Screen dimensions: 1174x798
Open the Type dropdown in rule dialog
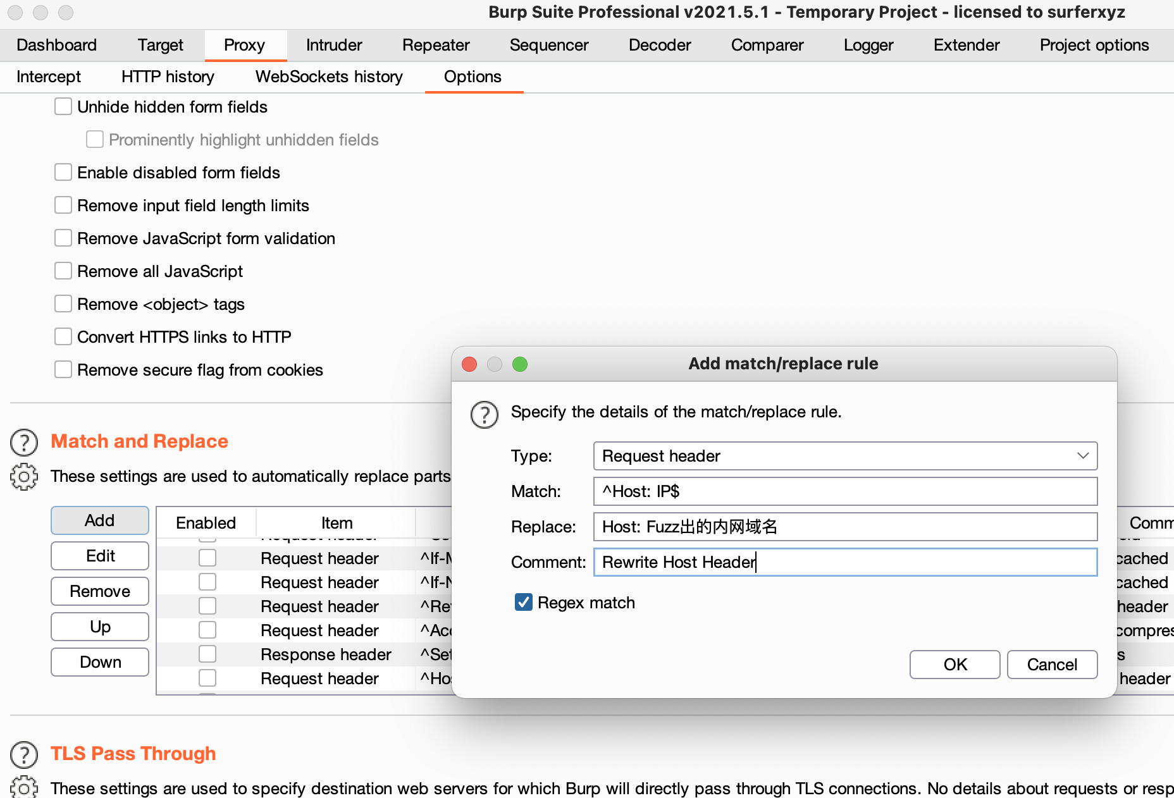pos(845,456)
